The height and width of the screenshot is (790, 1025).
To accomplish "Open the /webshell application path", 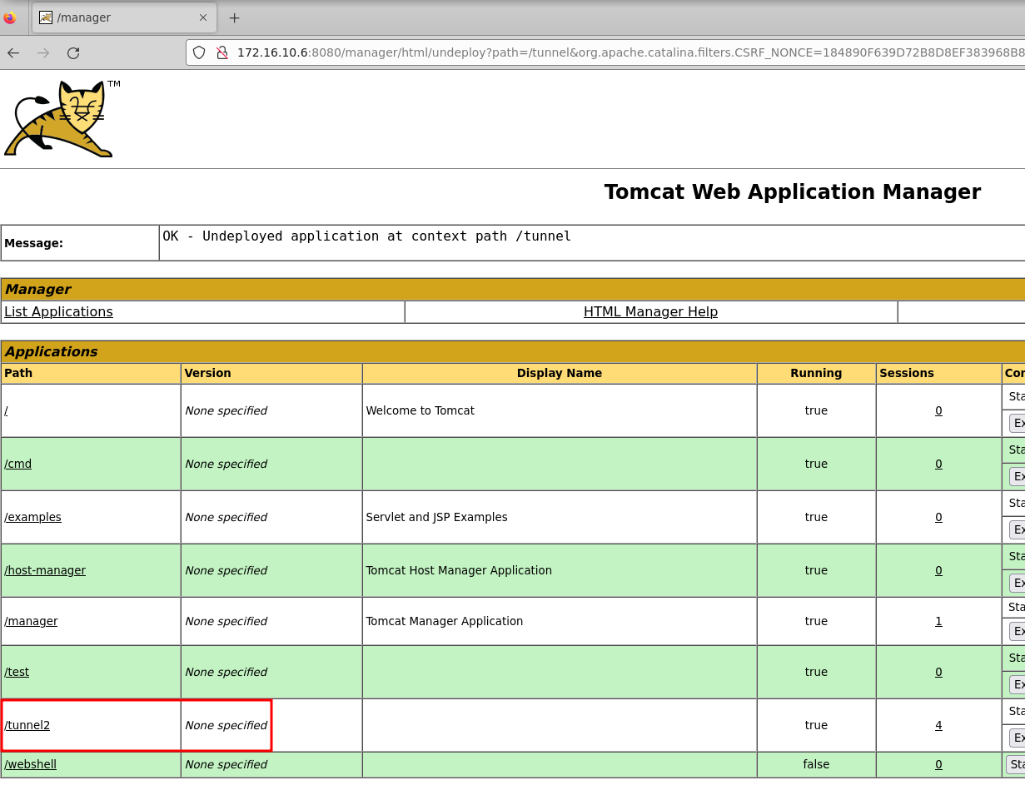I will point(31,764).
